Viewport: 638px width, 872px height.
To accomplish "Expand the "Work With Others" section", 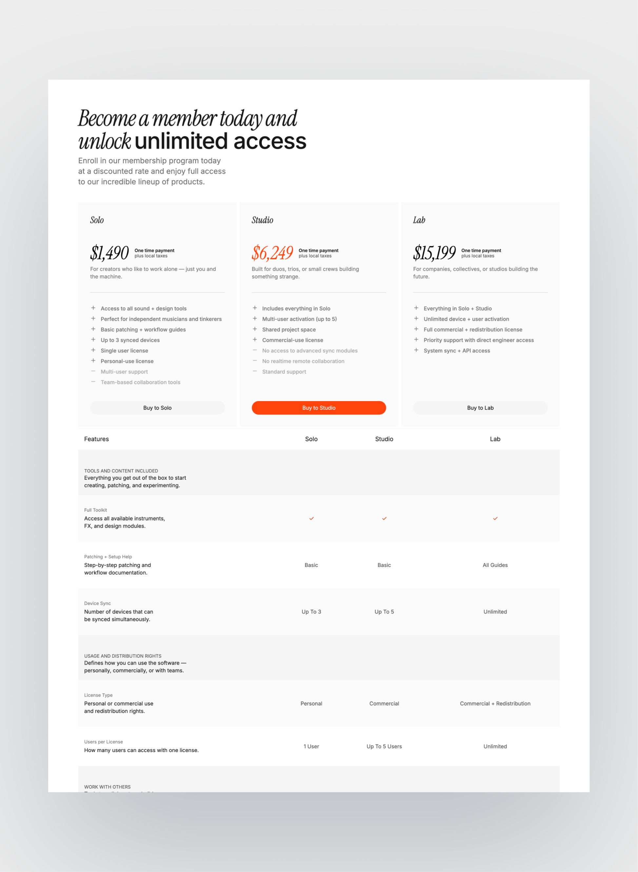I will tap(107, 787).
